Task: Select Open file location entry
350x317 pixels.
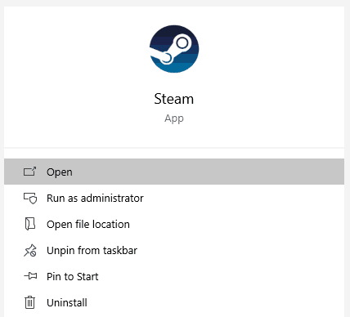Action: coord(174,224)
